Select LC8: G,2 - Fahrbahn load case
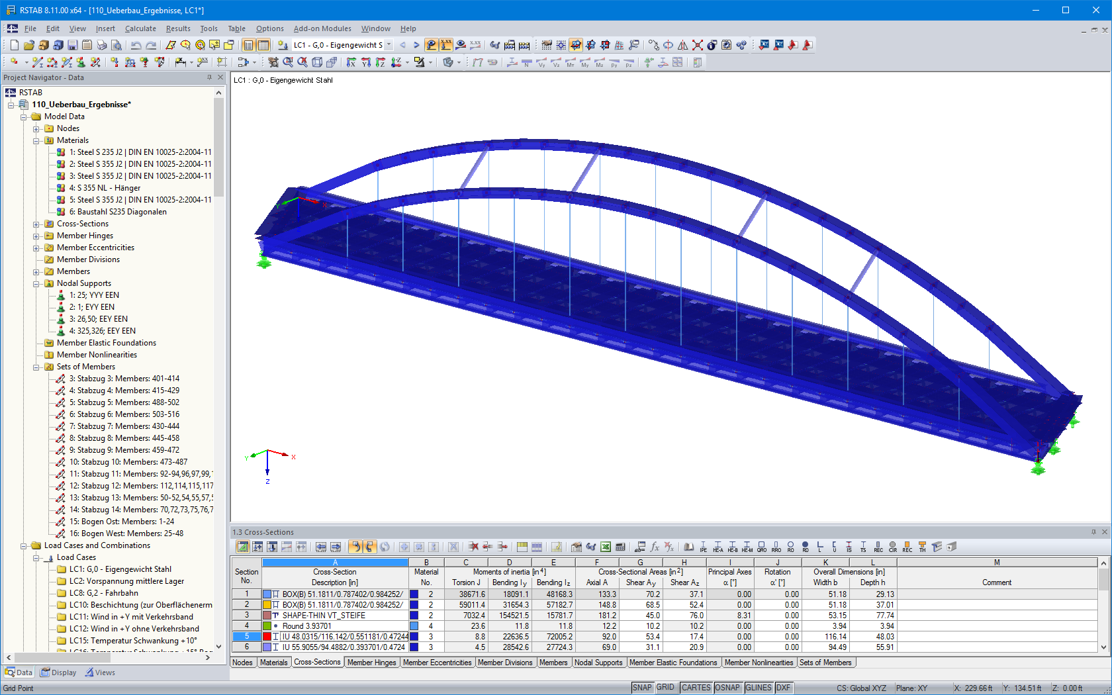This screenshot has width=1112, height=695. tap(104, 593)
